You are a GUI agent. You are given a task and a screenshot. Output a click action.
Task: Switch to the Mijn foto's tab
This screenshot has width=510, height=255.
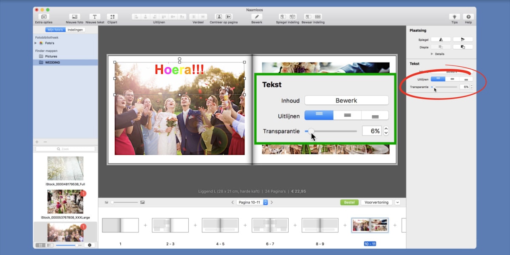55,30
